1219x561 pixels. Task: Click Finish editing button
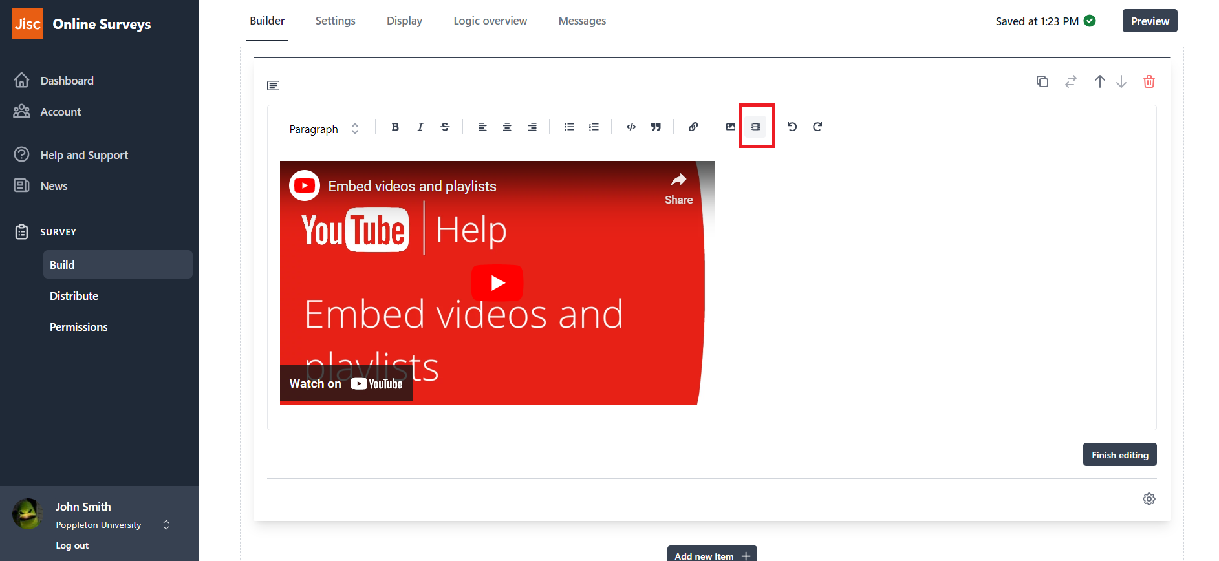[1120, 454]
